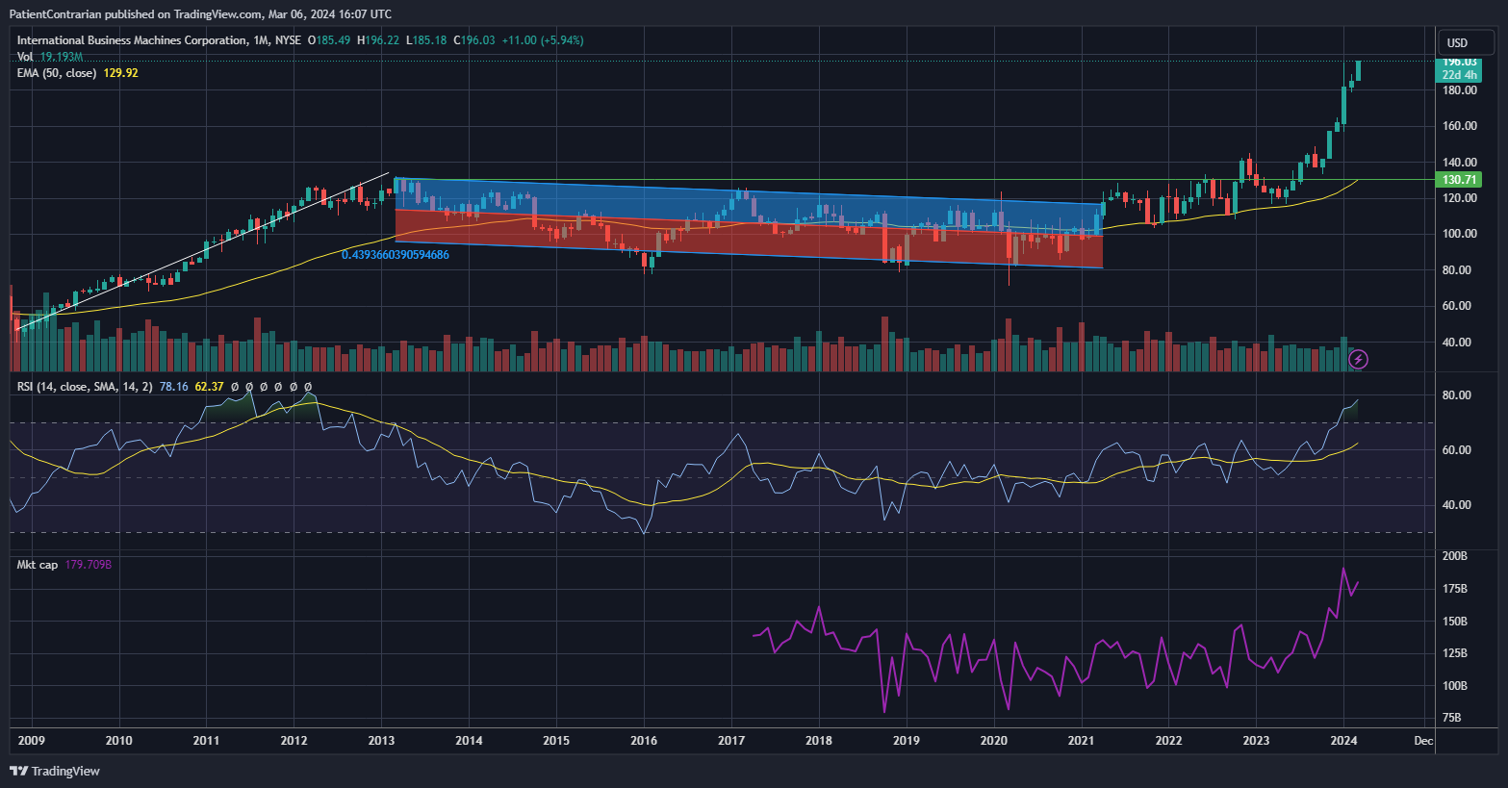
Task: Open the USD currency selector
Action: coord(1466,42)
